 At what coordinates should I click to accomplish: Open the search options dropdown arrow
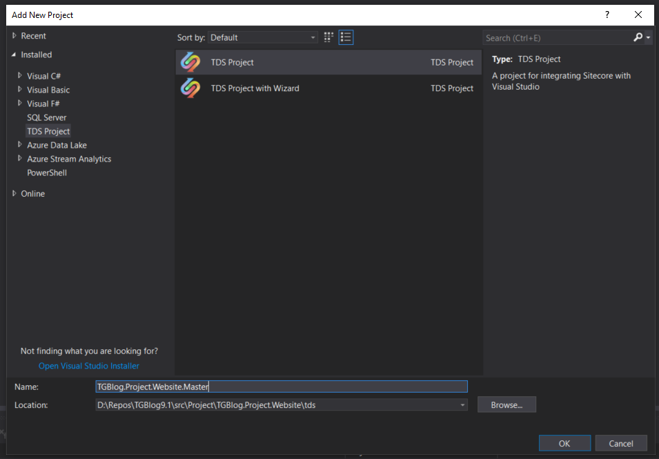[648, 38]
